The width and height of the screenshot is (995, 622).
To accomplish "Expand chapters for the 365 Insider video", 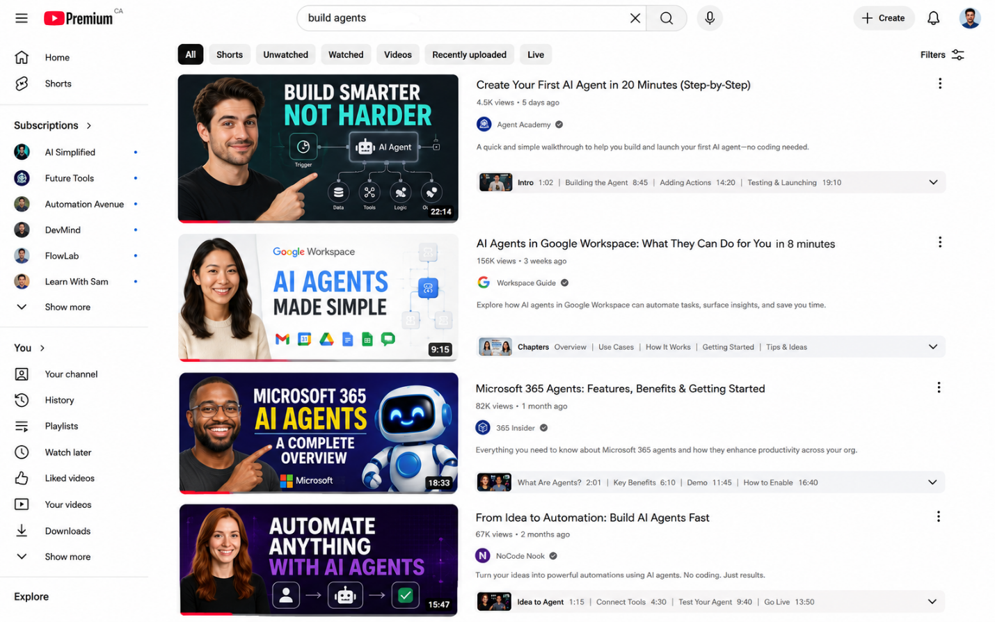I will (932, 483).
